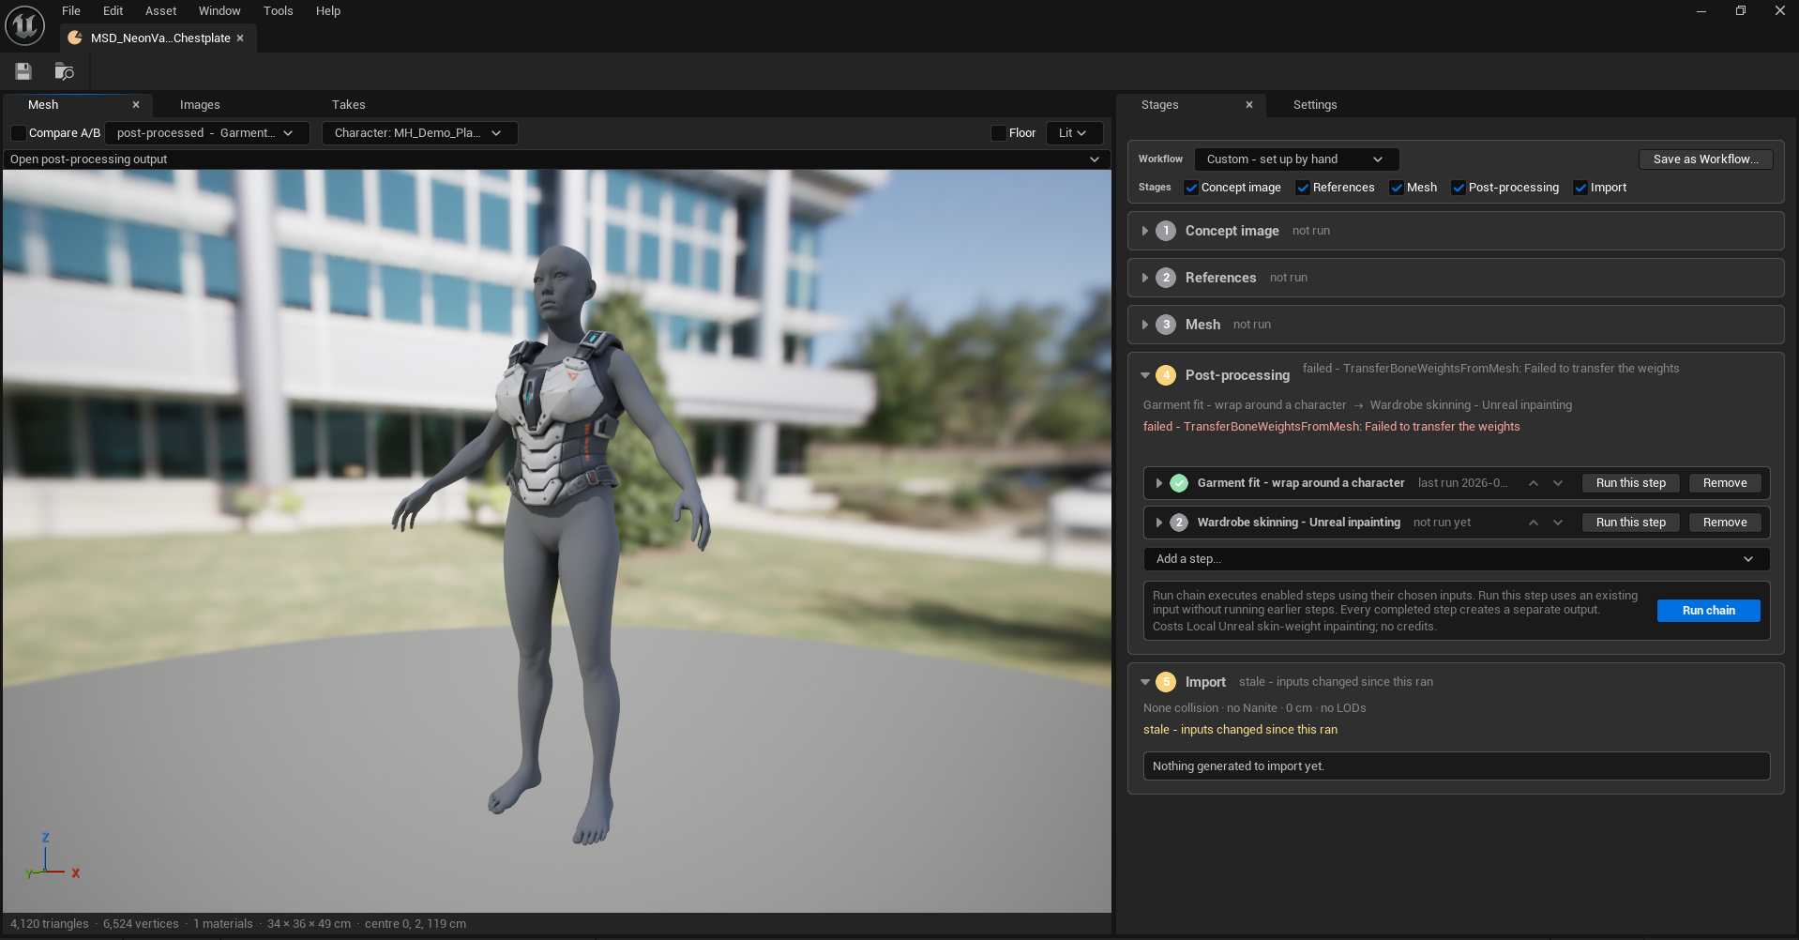The image size is (1799, 940).
Task: Click the stage 2 number badge for References
Action: (1166, 278)
